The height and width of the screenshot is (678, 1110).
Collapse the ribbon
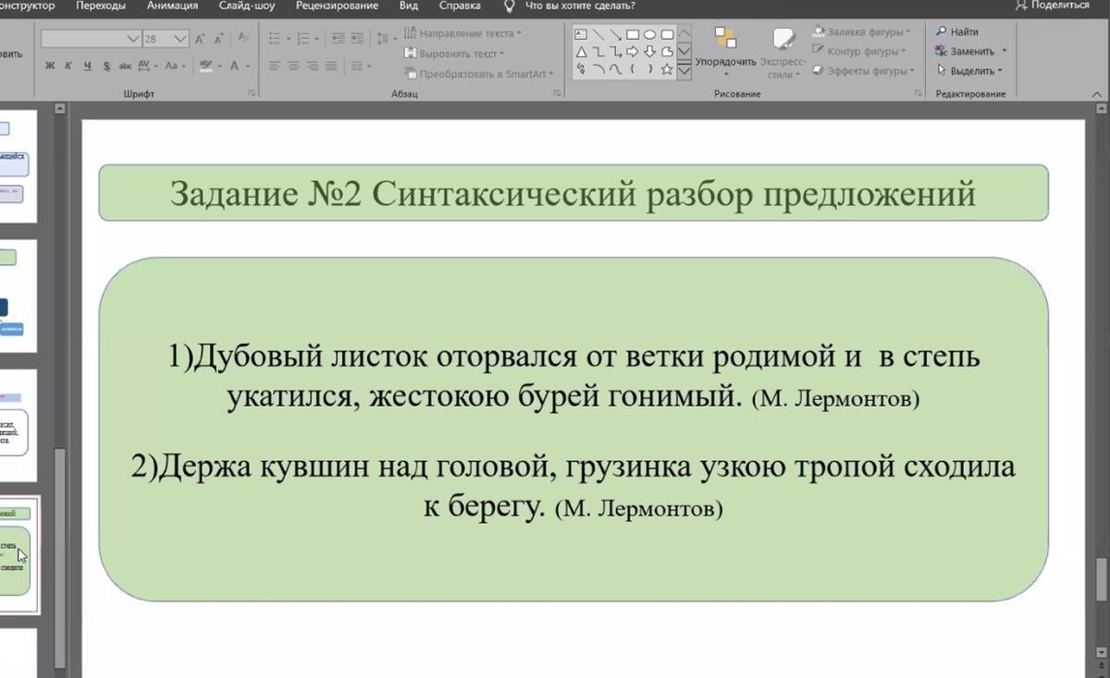tap(1099, 93)
